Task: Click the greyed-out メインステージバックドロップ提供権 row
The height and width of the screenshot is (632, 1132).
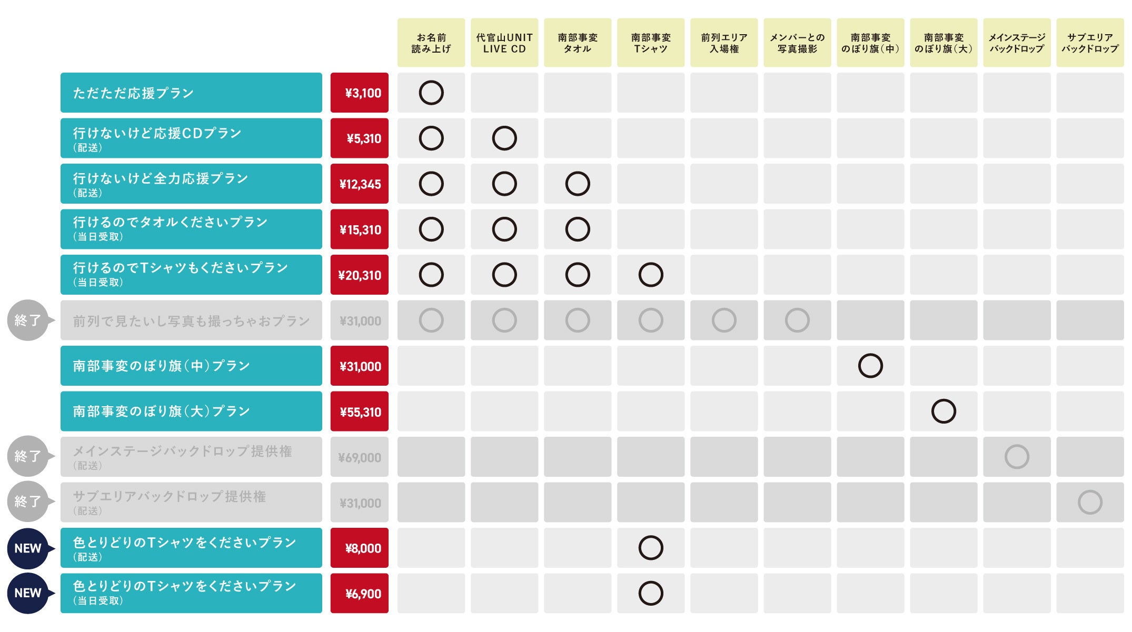Action: [191, 457]
